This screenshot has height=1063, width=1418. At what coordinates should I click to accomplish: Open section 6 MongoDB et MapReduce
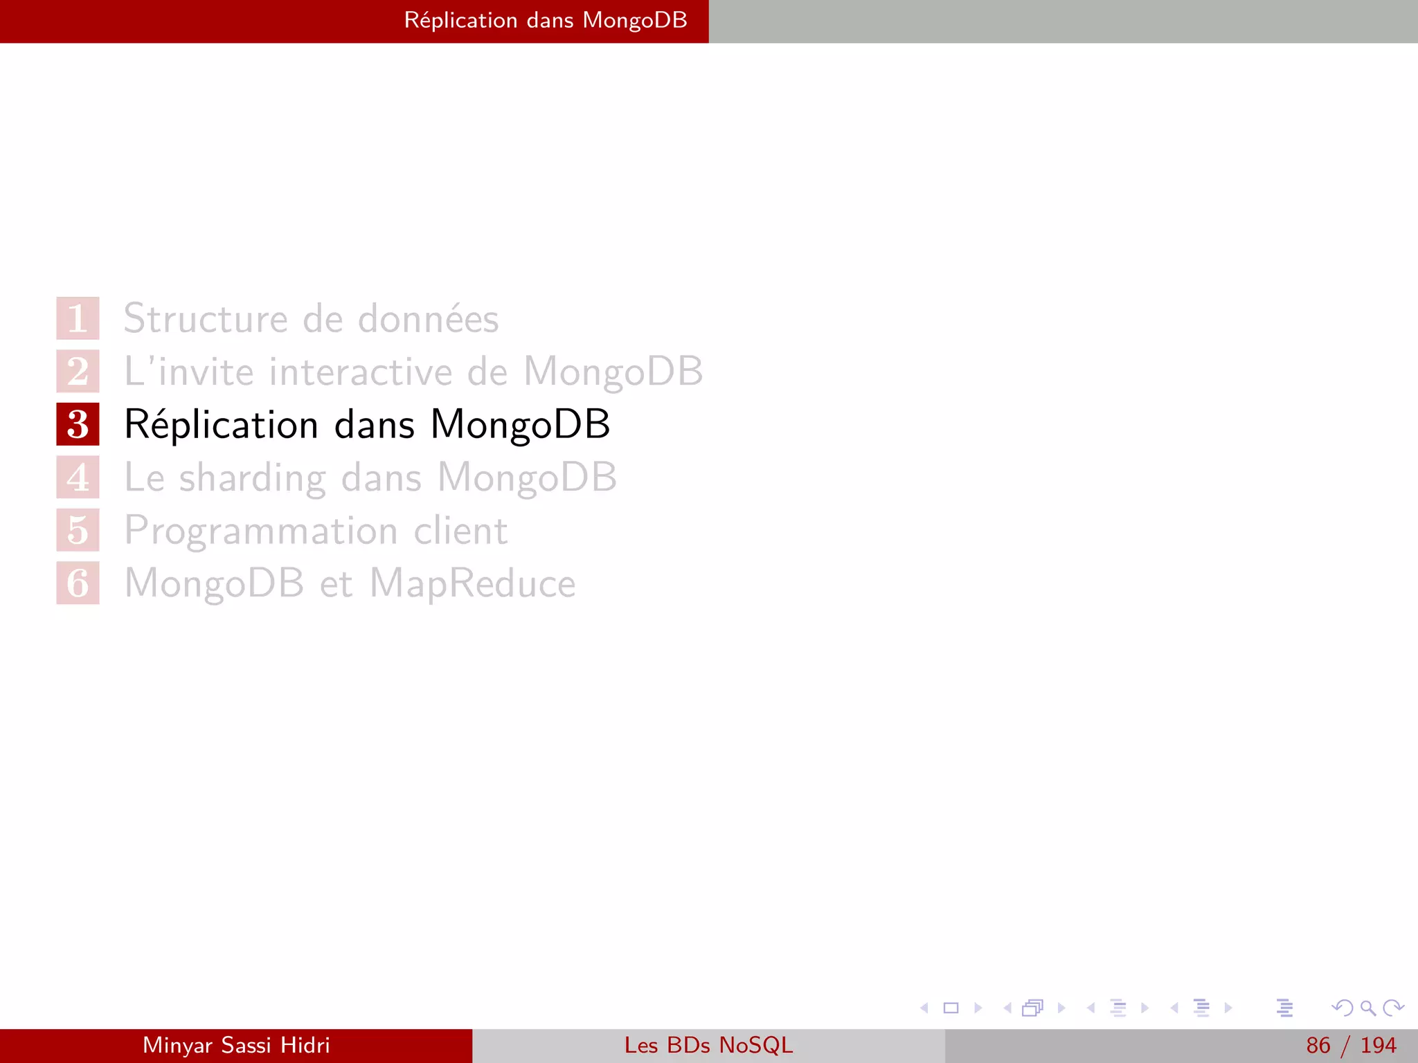pyautogui.click(x=350, y=583)
